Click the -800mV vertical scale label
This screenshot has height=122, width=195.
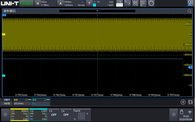coord(188,75)
